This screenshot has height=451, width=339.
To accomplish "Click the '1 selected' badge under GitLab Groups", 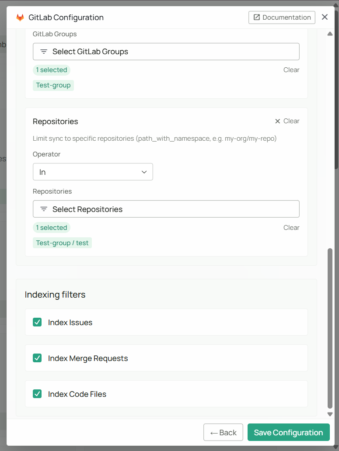I will tap(52, 70).
